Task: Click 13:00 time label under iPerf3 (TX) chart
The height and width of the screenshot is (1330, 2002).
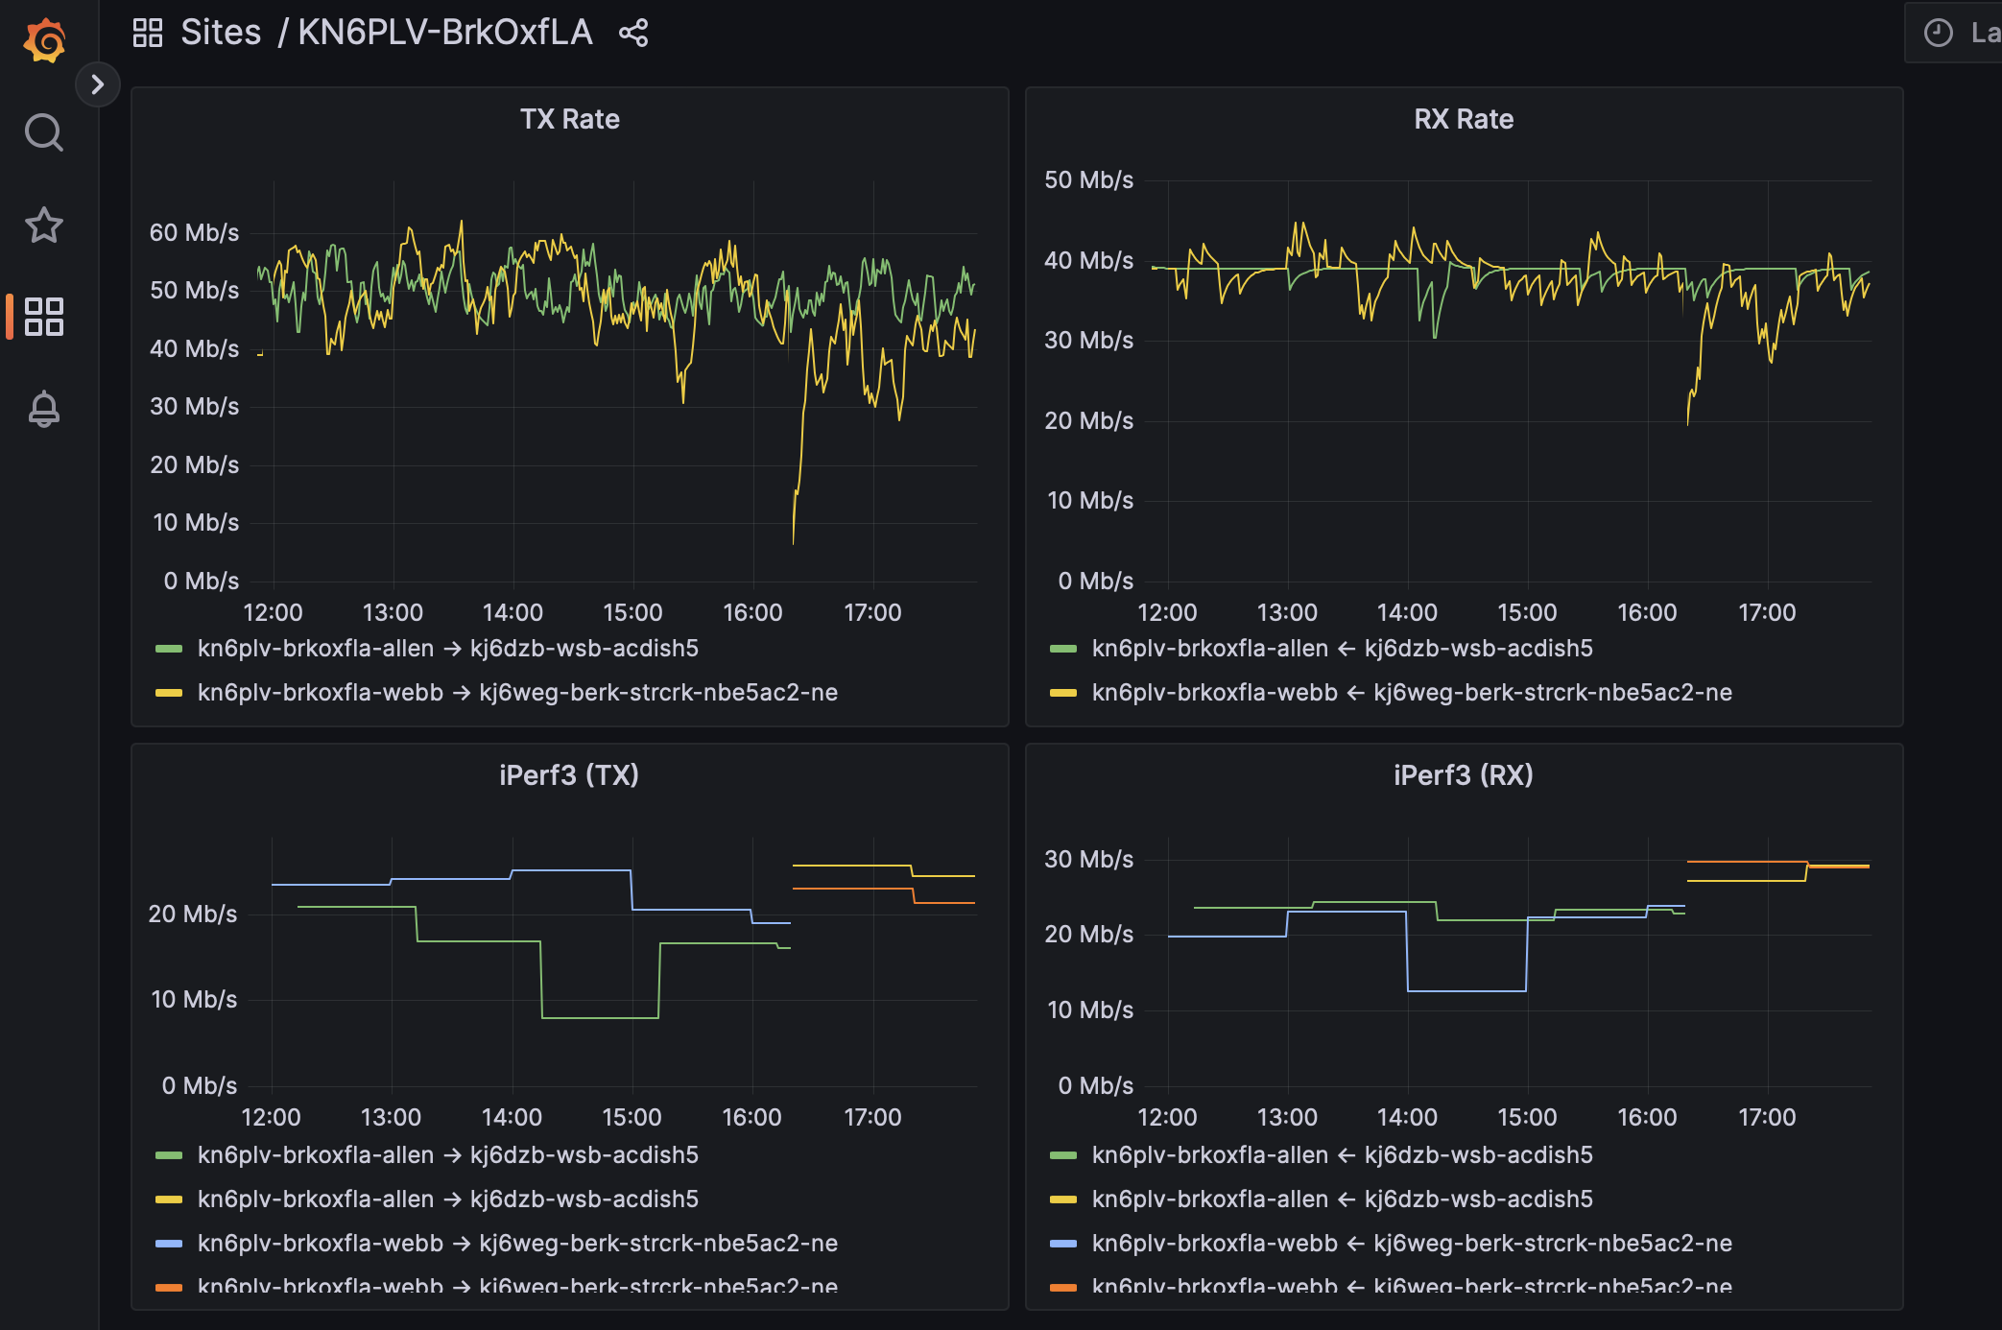Action: tap(391, 1118)
